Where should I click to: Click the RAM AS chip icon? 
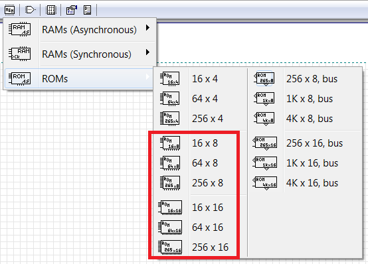pyautogui.click(x=20, y=30)
